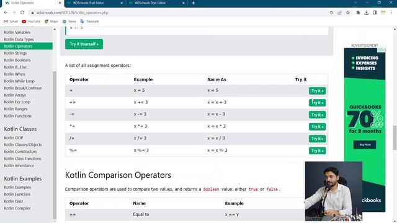Open the News bookmark
This screenshot has width=397, height=223.
point(69,22)
